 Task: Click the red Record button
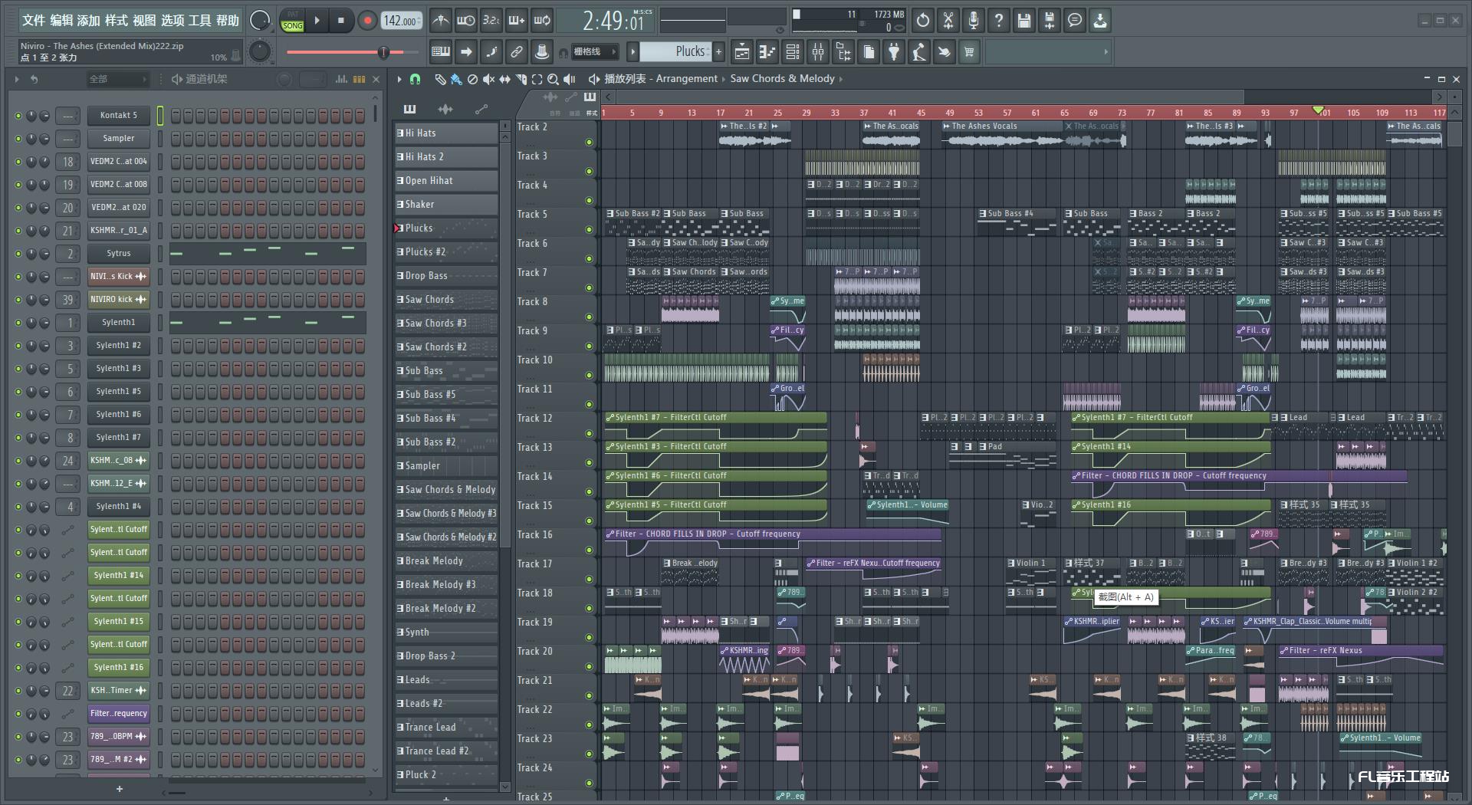pos(367,21)
